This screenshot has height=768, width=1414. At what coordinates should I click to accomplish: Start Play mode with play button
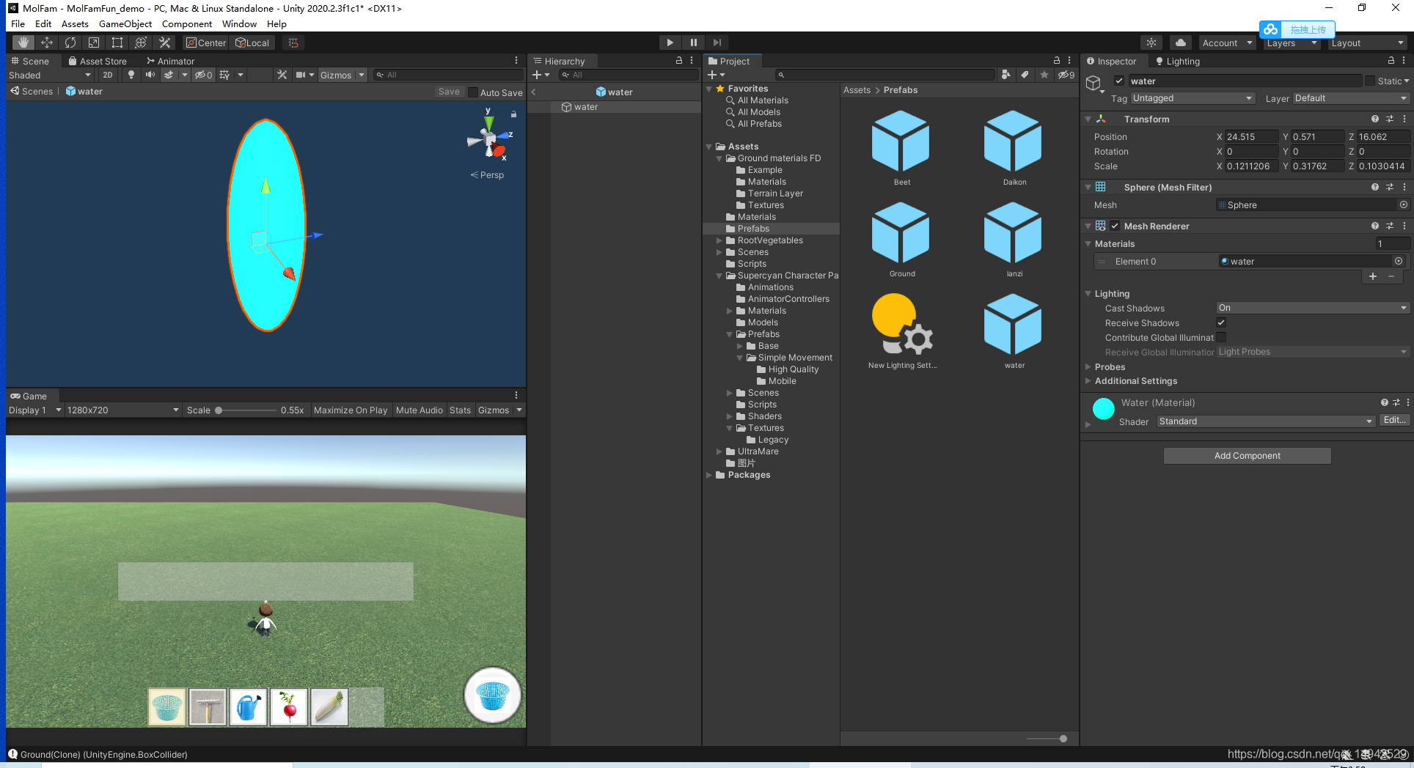pyautogui.click(x=670, y=43)
